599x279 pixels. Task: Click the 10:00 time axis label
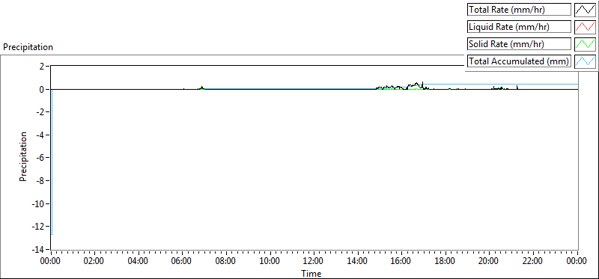click(270, 261)
